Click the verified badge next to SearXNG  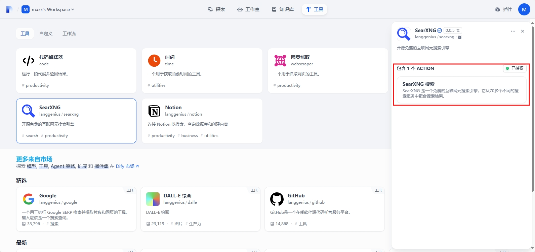(x=440, y=30)
